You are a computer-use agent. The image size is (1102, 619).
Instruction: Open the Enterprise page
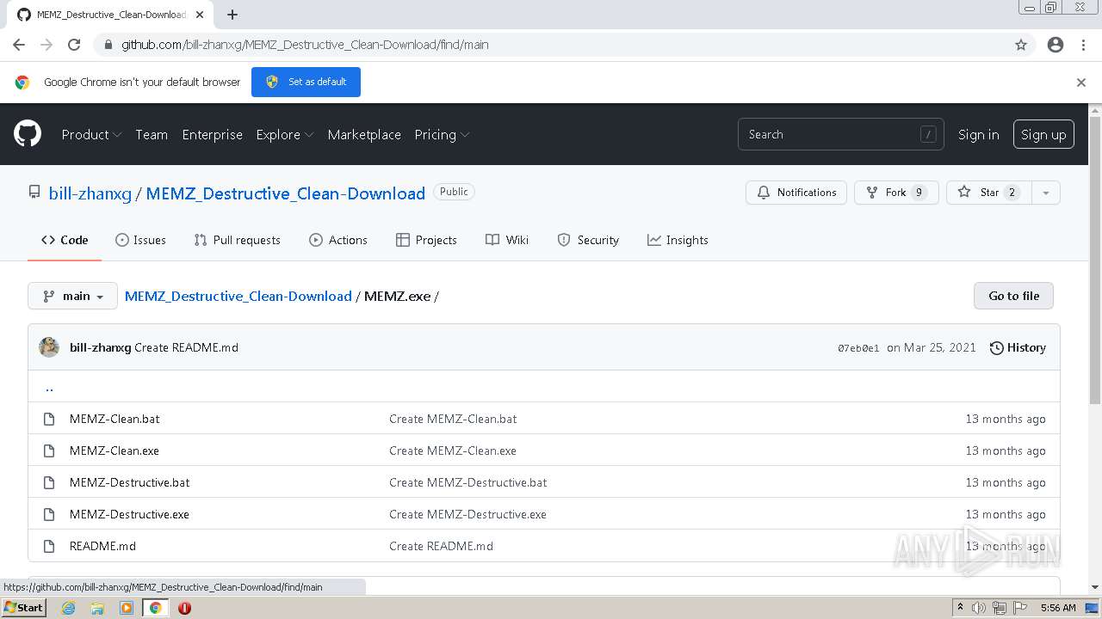(212, 134)
